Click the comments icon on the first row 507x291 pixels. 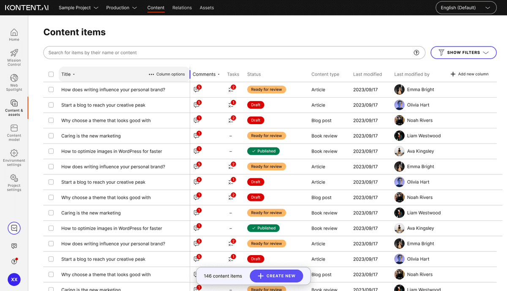point(196,90)
